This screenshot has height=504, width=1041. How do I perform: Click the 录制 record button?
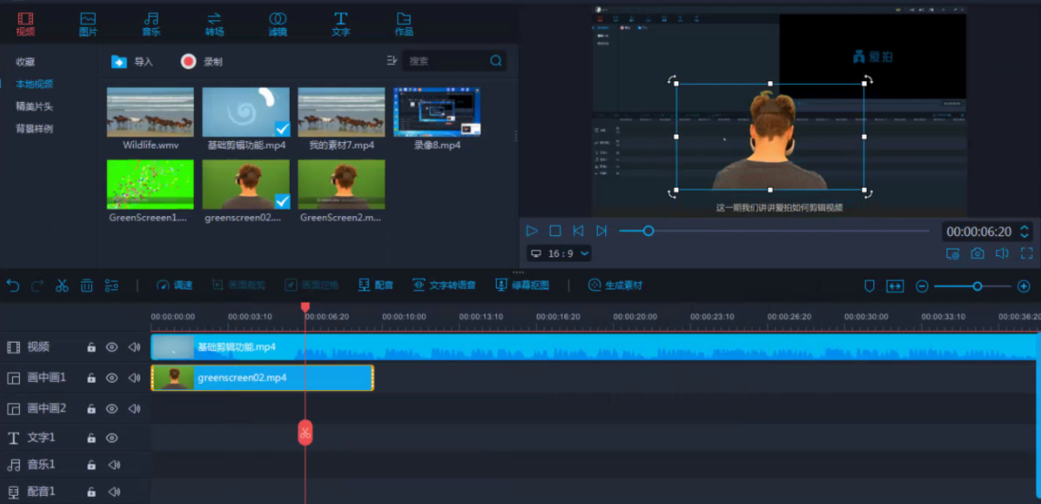pyautogui.click(x=201, y=62)
